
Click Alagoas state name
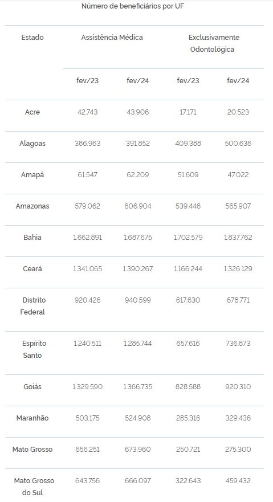32,144
